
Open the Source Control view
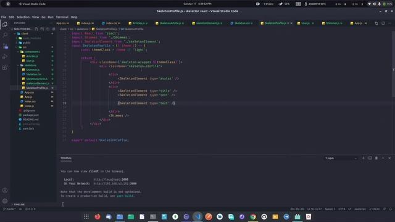[5, 46]
